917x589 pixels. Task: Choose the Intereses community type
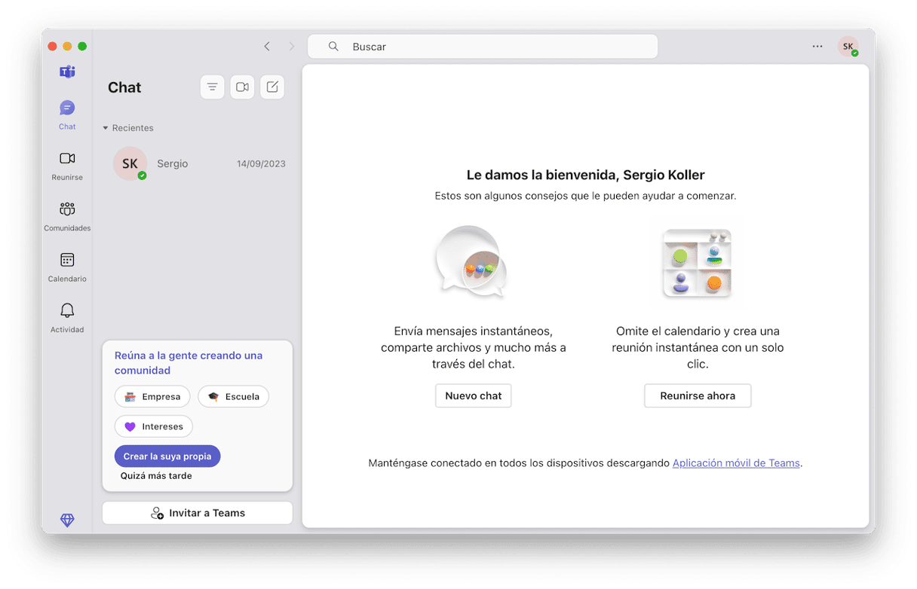(x=154, y=426)
